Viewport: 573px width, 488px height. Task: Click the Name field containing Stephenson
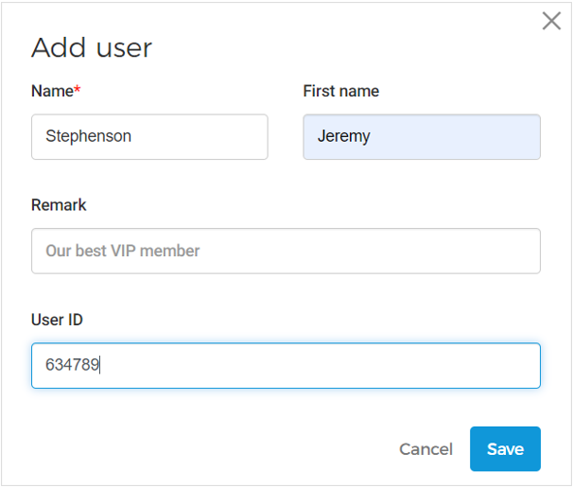(x=149, y=137)
